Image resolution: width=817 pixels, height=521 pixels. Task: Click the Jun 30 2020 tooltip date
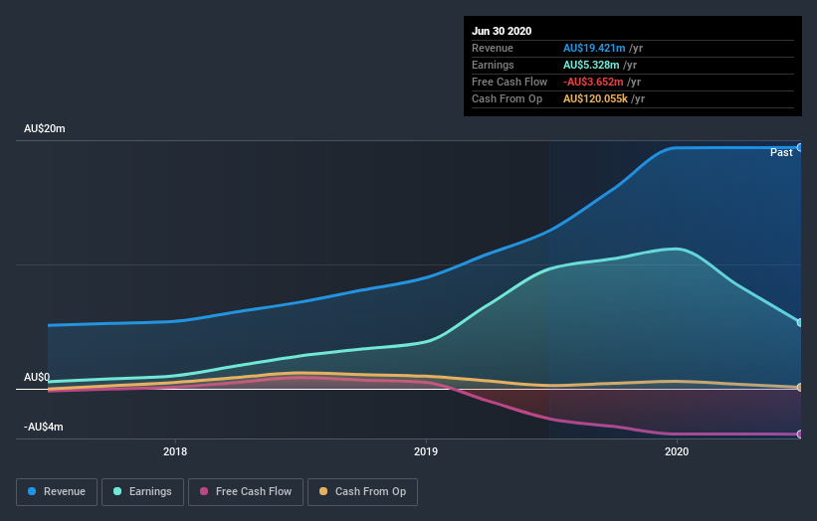point(502,31)
